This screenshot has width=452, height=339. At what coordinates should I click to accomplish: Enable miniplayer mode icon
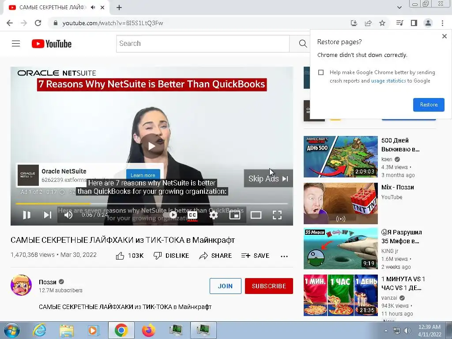(235, 215)
